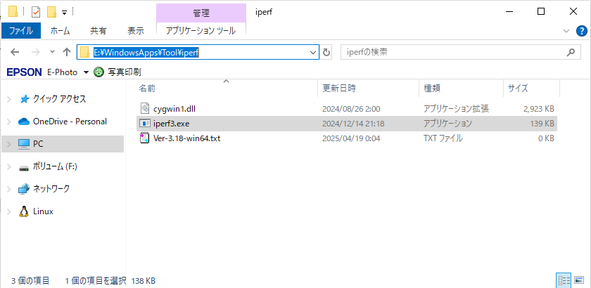Sort files by 更新日時 column header
This screenshot has width=591, height=288.
[339, 89]
